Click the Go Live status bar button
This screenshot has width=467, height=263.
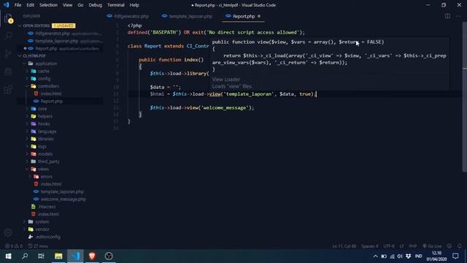pyautogui.click(x=432, y=246)
